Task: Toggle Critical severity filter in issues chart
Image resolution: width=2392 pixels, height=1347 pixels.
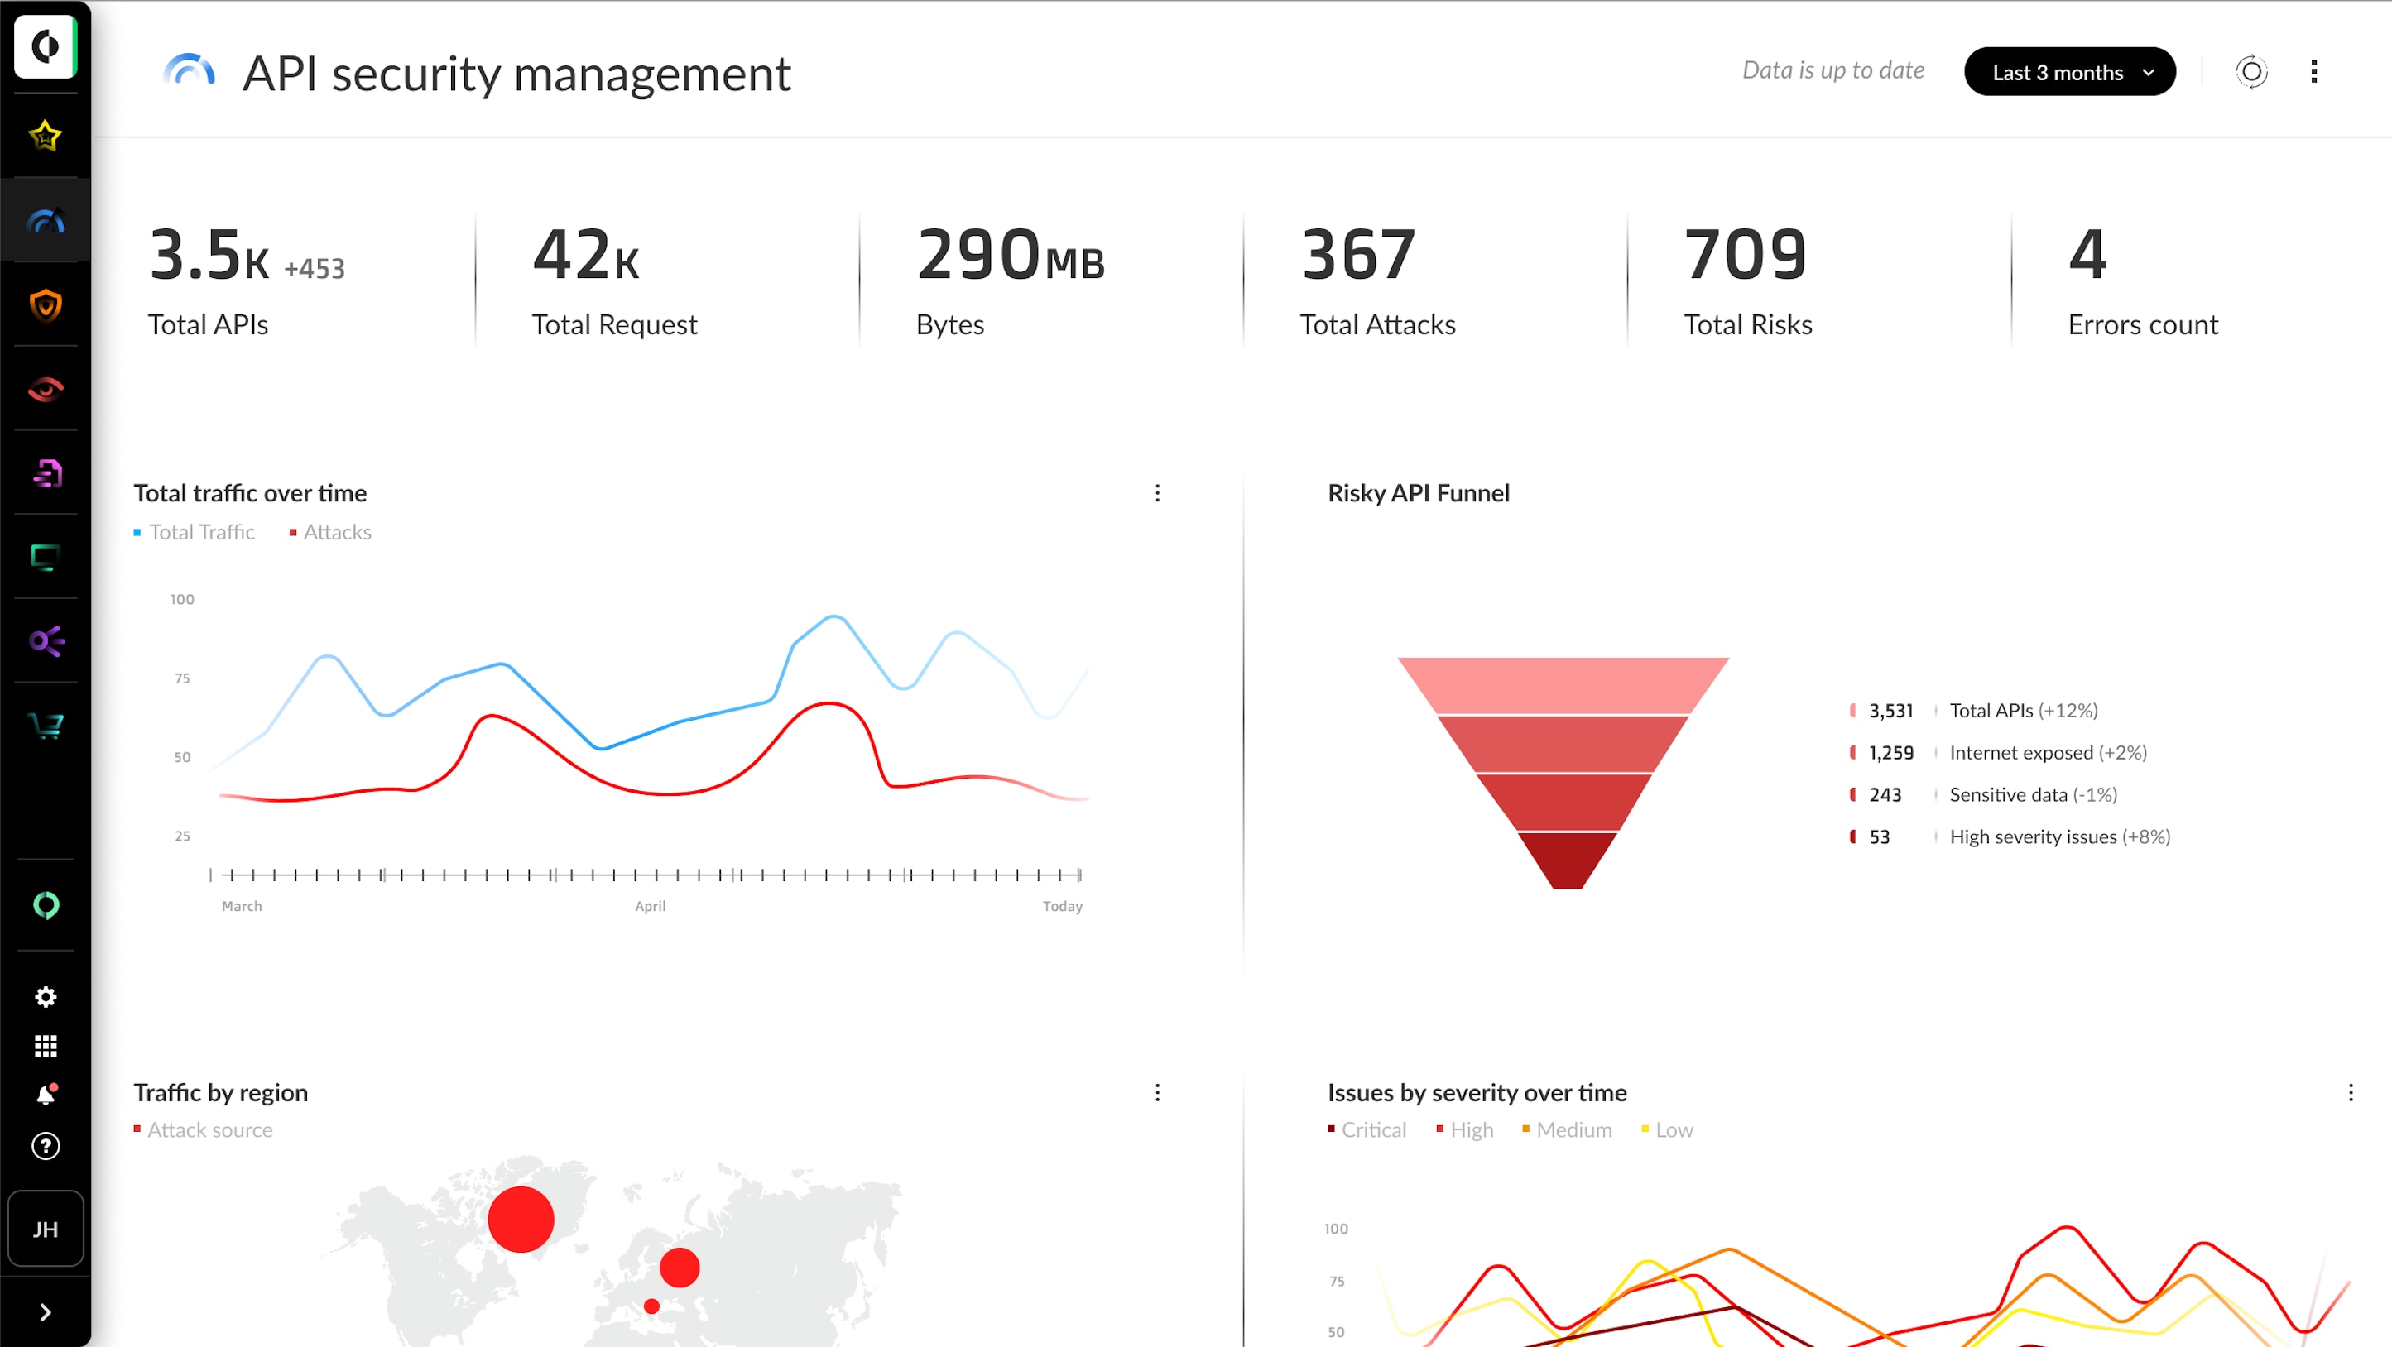Action: pyautogui.click(x=1363, y=1130)
